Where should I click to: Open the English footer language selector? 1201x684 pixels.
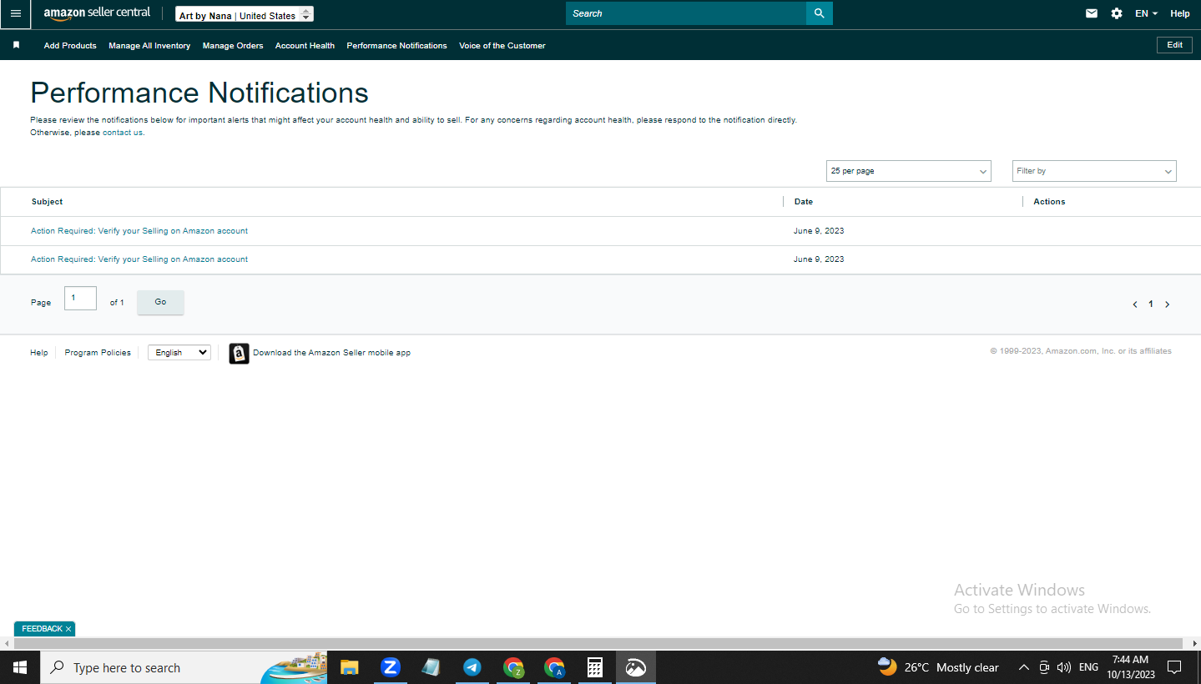179,353
